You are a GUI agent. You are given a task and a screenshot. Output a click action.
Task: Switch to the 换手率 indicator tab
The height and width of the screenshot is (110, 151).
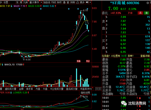[x=30, y=89]
